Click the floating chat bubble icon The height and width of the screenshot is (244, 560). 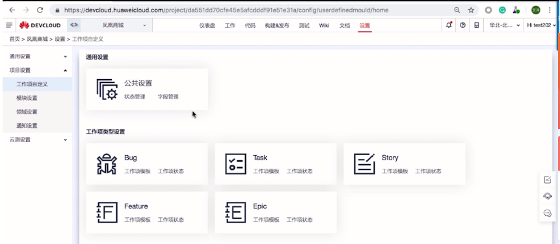(548, 213)
